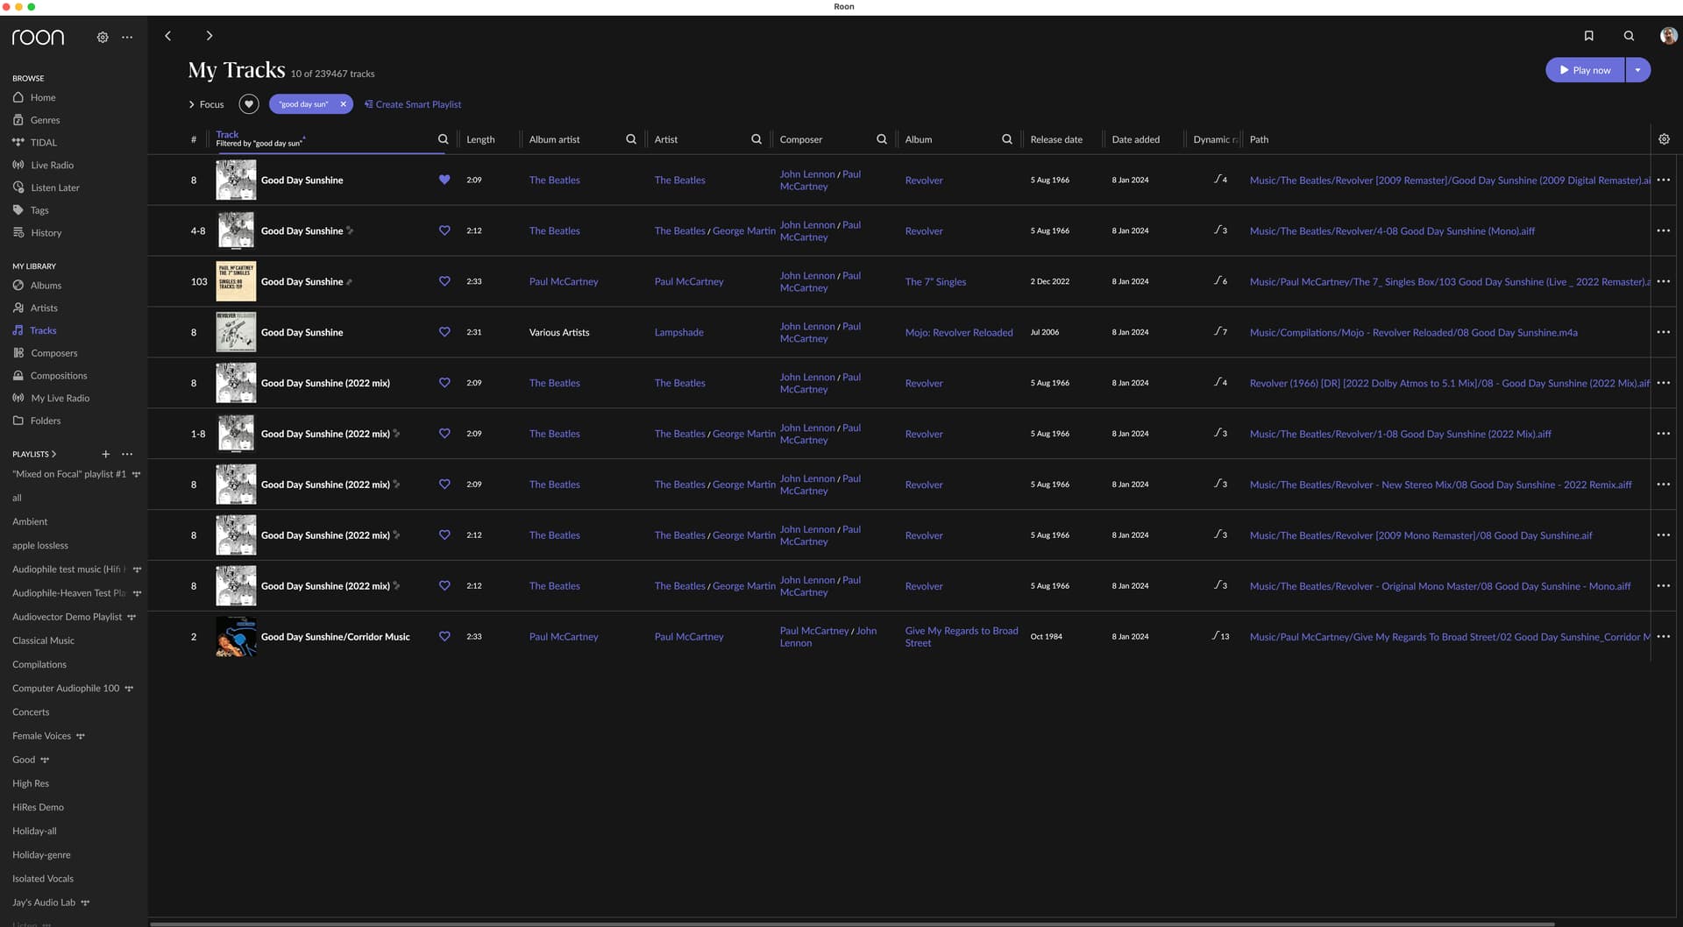Open the more options menu beside settings gear
The height and width of the screenshot is (927, 1683).
pos(127,37)
